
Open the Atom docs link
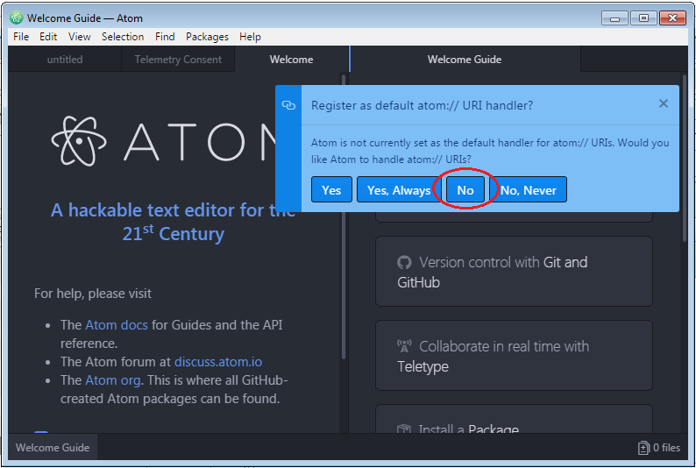pos(117,325)
